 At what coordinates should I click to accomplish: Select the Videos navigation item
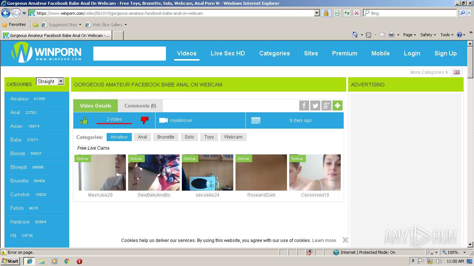click(x=187, y=53)
